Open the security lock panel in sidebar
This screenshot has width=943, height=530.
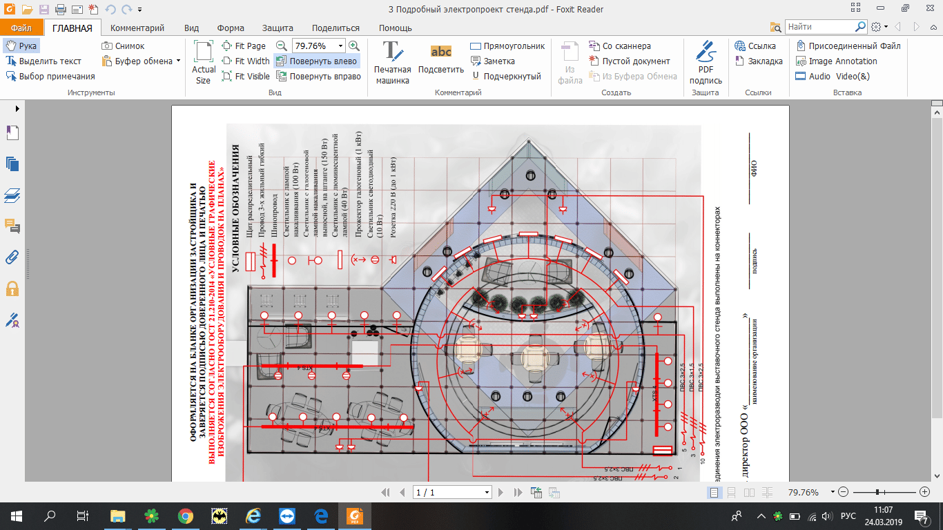click(x=12, y=288)
